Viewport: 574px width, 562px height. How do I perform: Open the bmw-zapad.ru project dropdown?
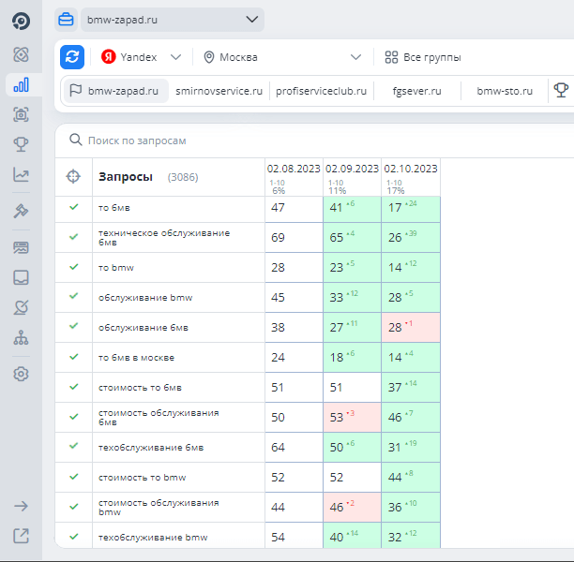click(173, 20)
